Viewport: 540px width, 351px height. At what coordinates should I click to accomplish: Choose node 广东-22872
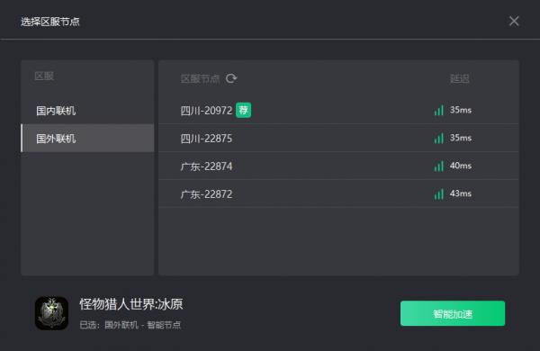[x=338, y=193]
